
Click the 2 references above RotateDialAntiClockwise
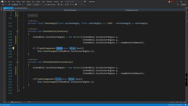coord(33,59)
